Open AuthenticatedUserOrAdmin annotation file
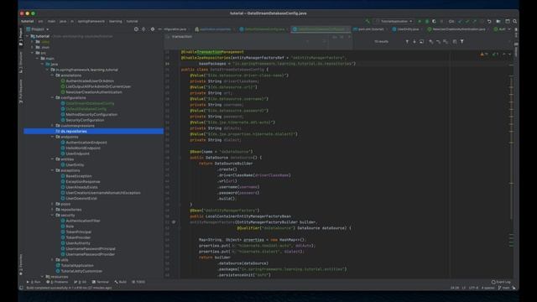Viewport: 537px width, 302px height. (x=87, y=81)
